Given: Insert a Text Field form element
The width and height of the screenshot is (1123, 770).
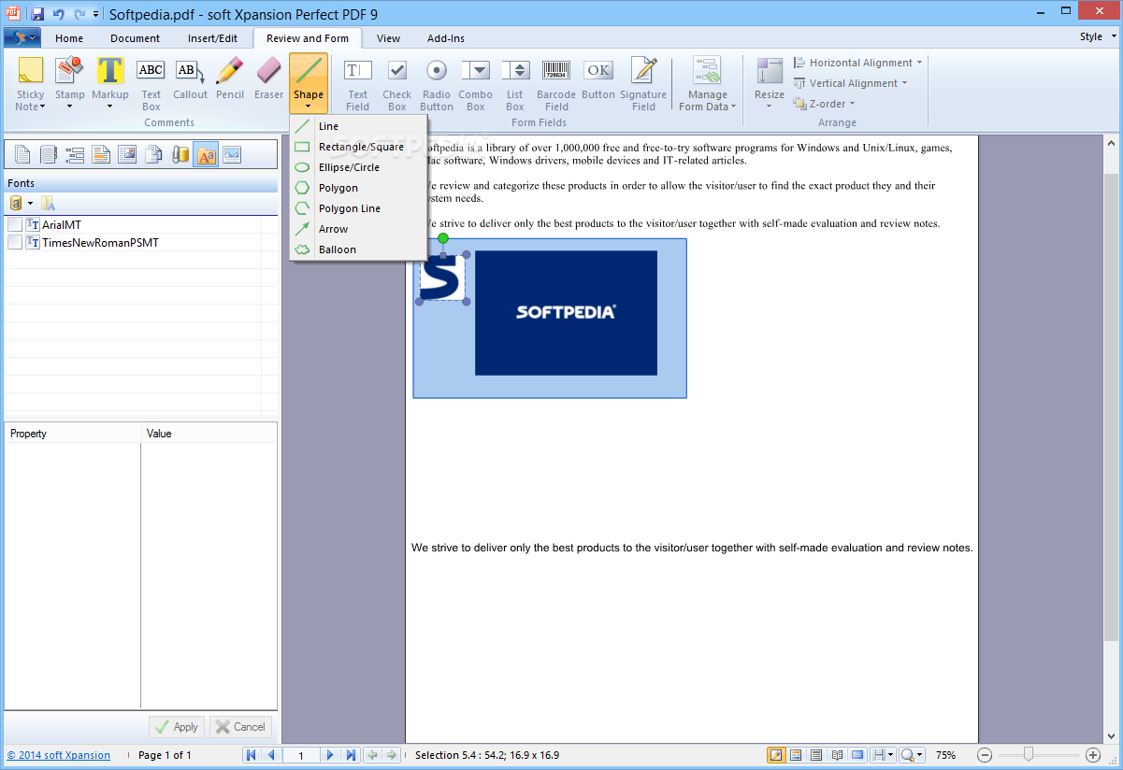Looking at the screenshot, I should [x=357, y=83].
